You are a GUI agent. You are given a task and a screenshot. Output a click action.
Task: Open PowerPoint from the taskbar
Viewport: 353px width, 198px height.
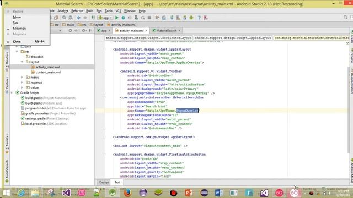pos(189,193)
